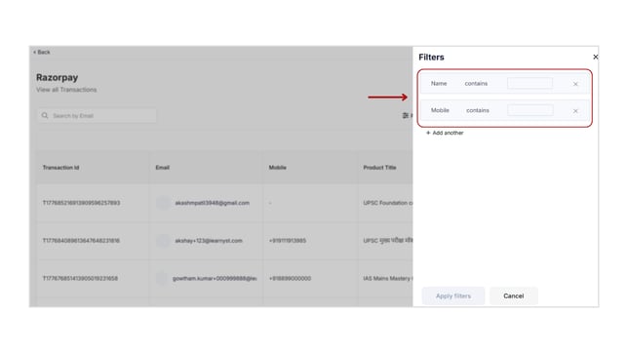Click the transaction ID ending in 231658
Viewport: 628px width, 353px height.
click(x=80, y=278)
